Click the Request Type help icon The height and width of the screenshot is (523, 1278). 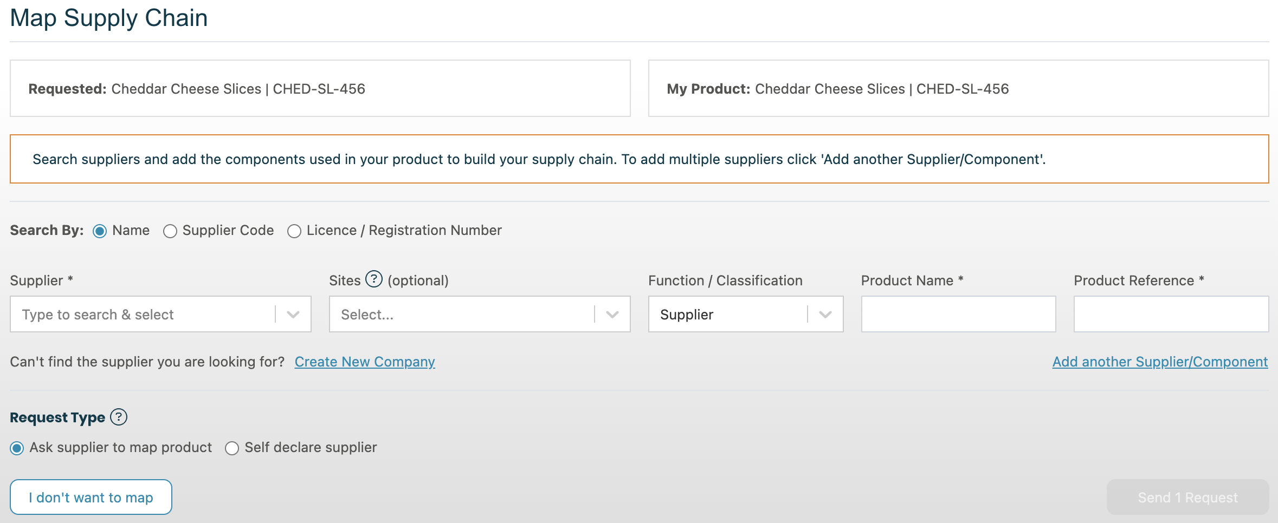coord(118,417)
